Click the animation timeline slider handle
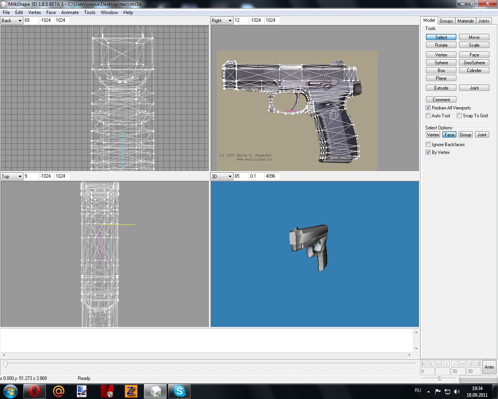This screenshot has width=498, height=399. 5,364
